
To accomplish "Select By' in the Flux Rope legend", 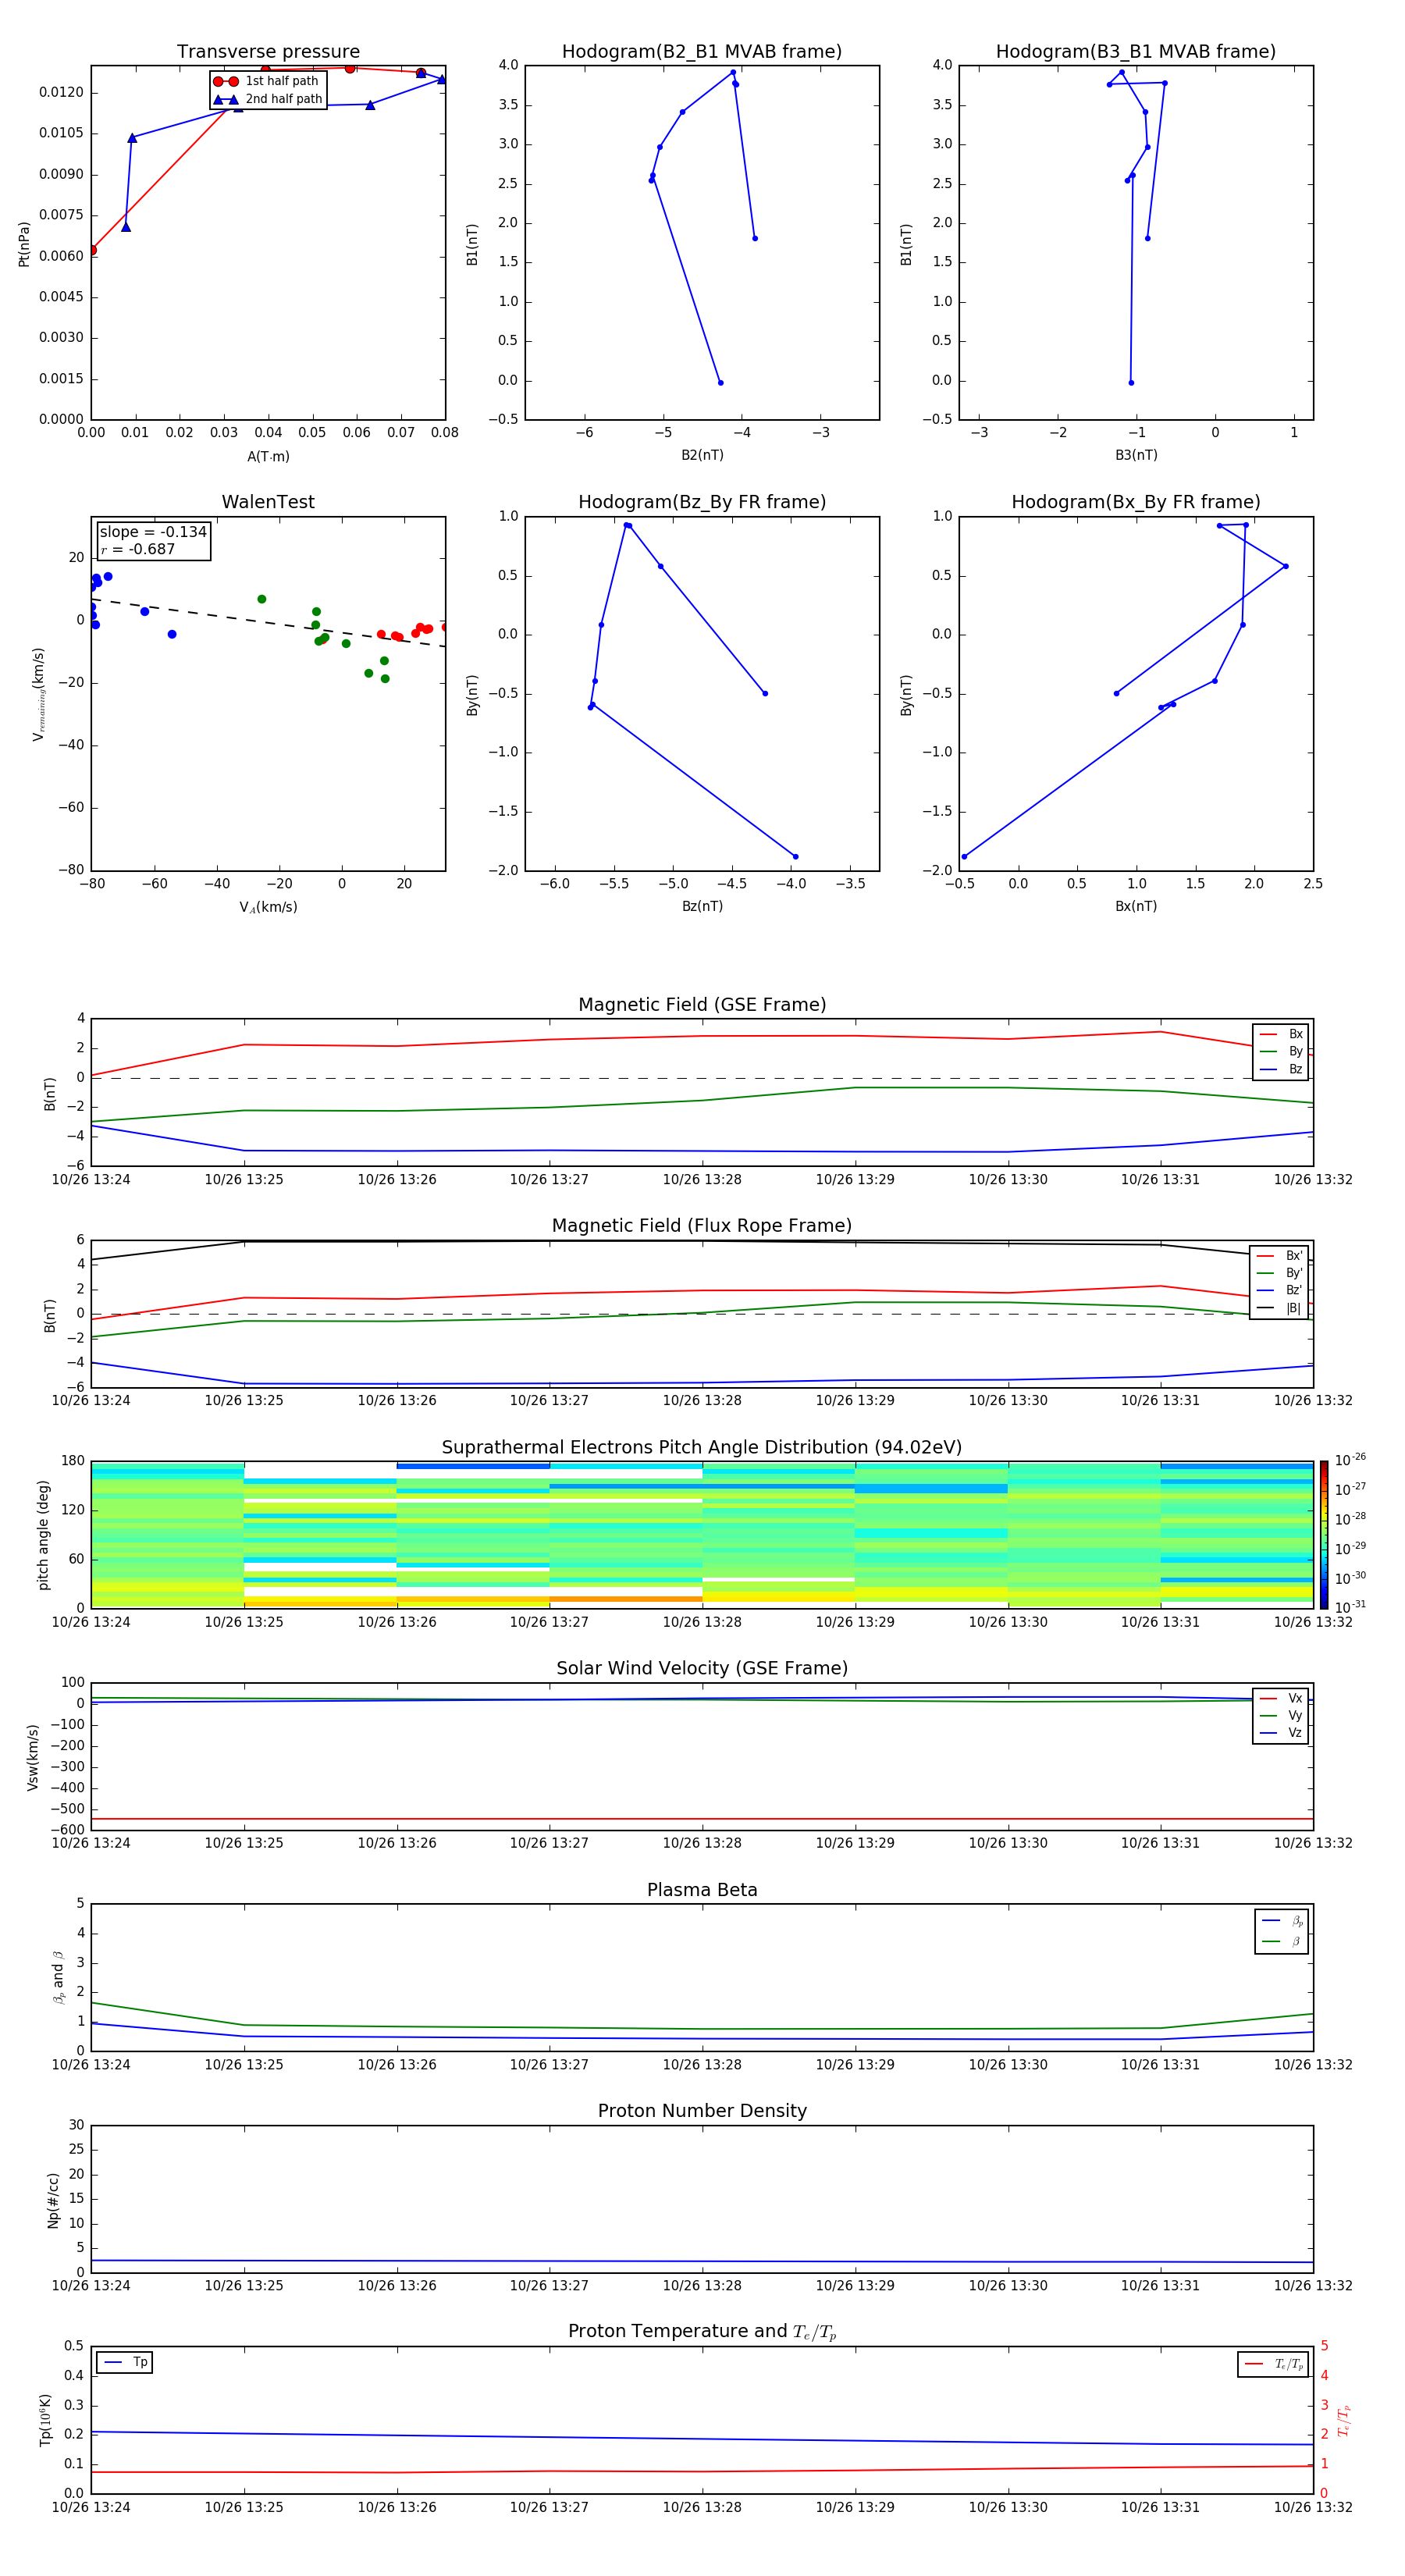I will (1280, 1273).
